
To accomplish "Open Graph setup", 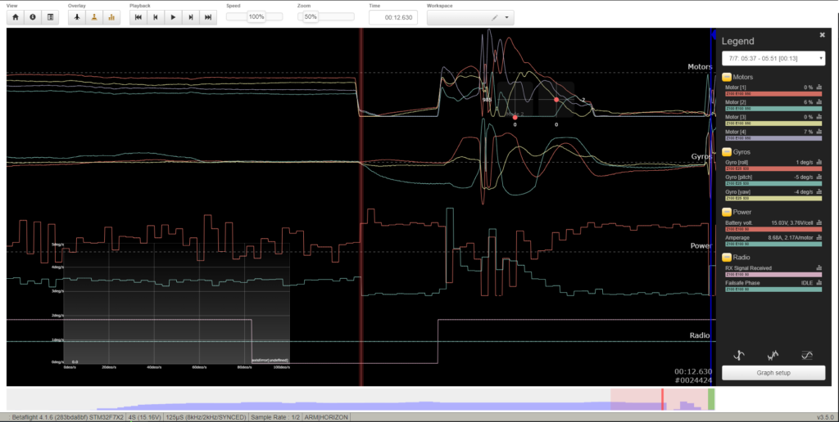I will [773, 373].
